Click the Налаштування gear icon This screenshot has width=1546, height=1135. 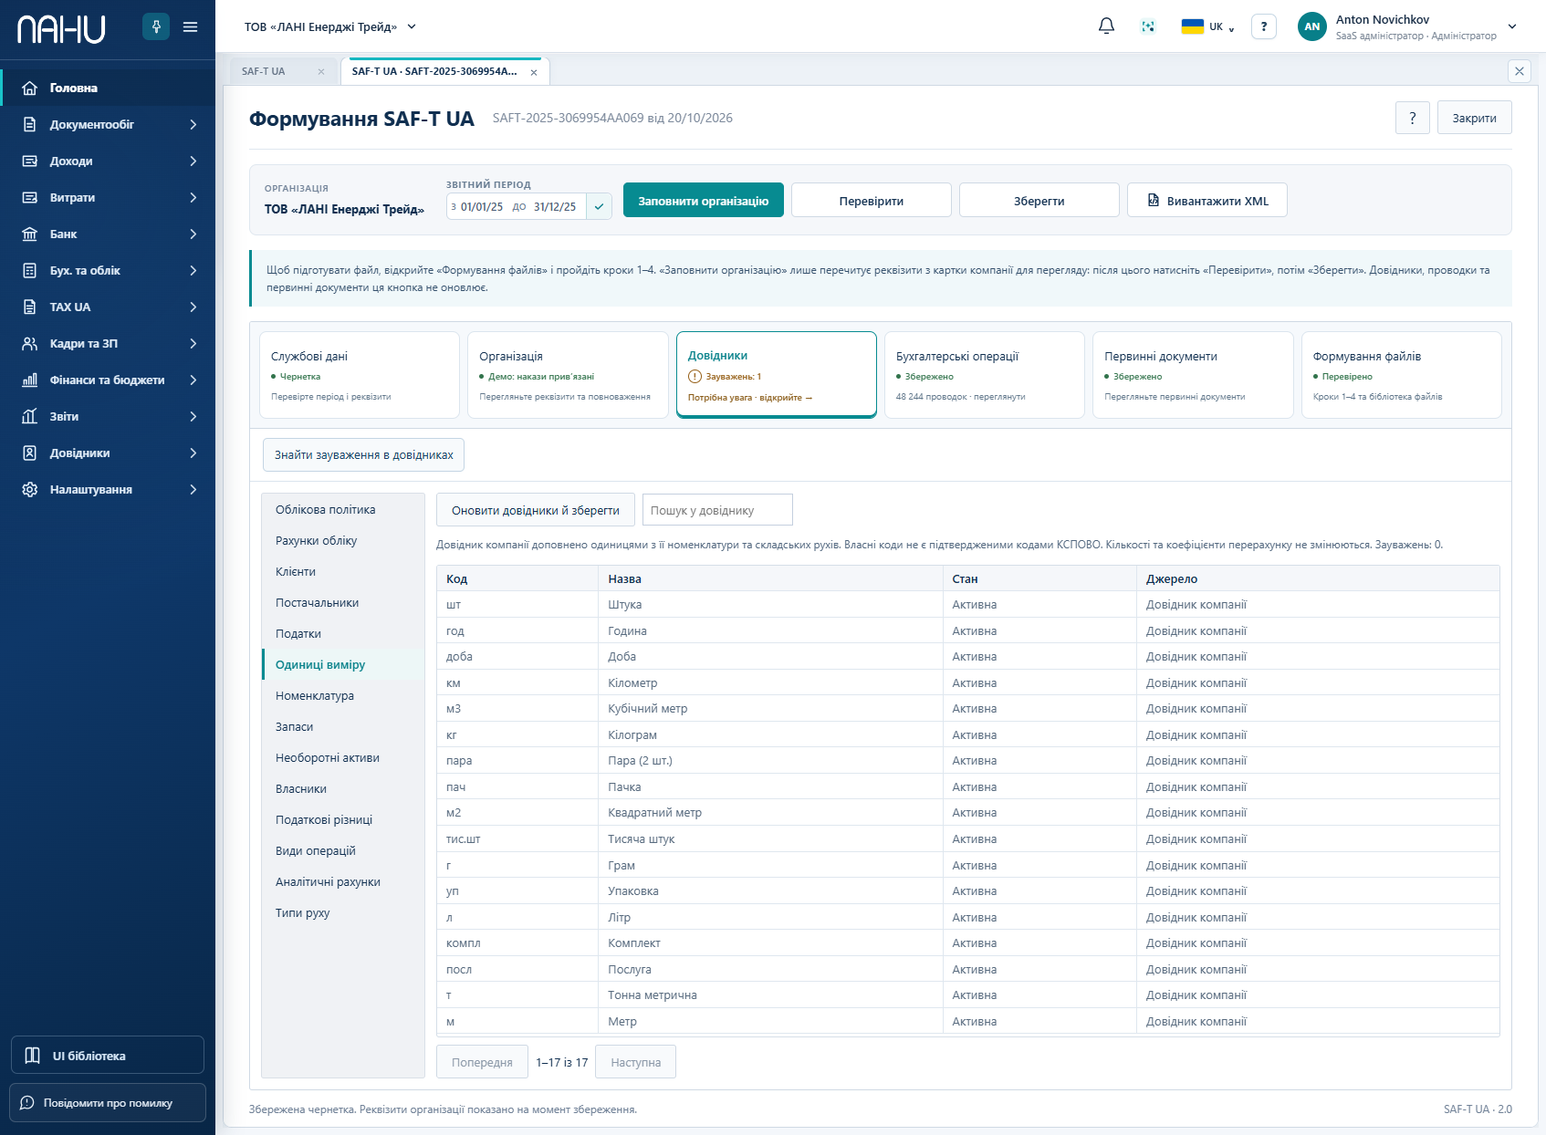pos(30,489)
